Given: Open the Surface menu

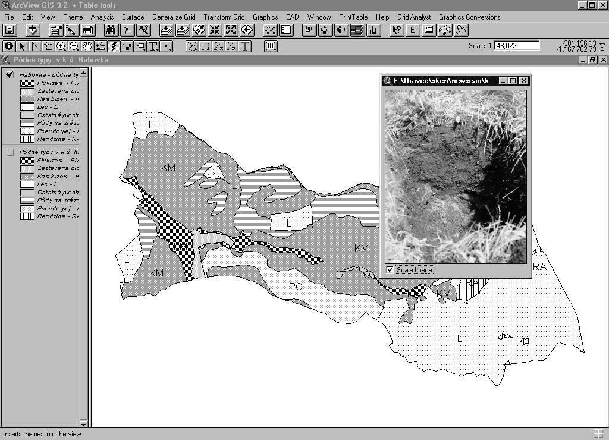Looking at the screenshot, I should point(133,17).
